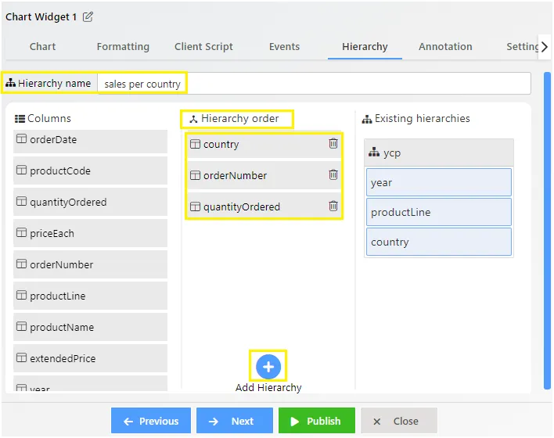Image resolution: width=554 pixels, height=438 pixels.
Task: Click the hierarchy icon beside ycp
Action: pos(374,153)
